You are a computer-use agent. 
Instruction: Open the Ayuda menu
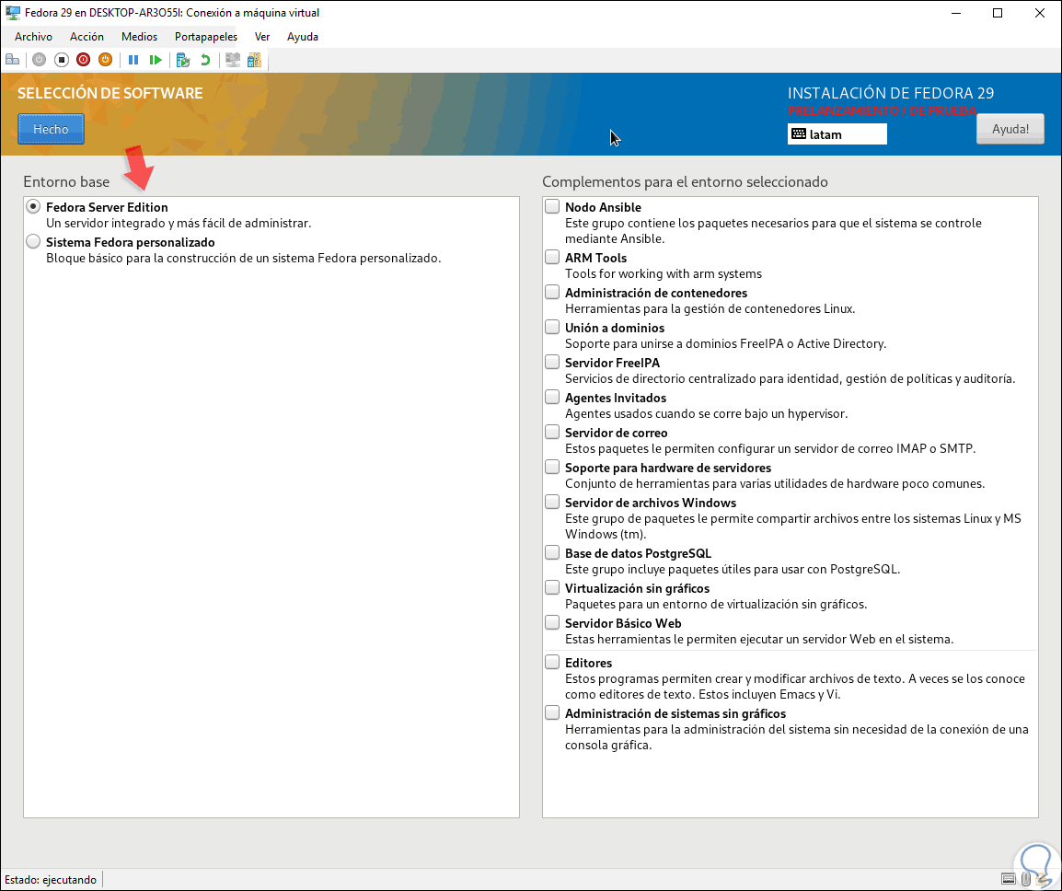click(x=302, y=37)
